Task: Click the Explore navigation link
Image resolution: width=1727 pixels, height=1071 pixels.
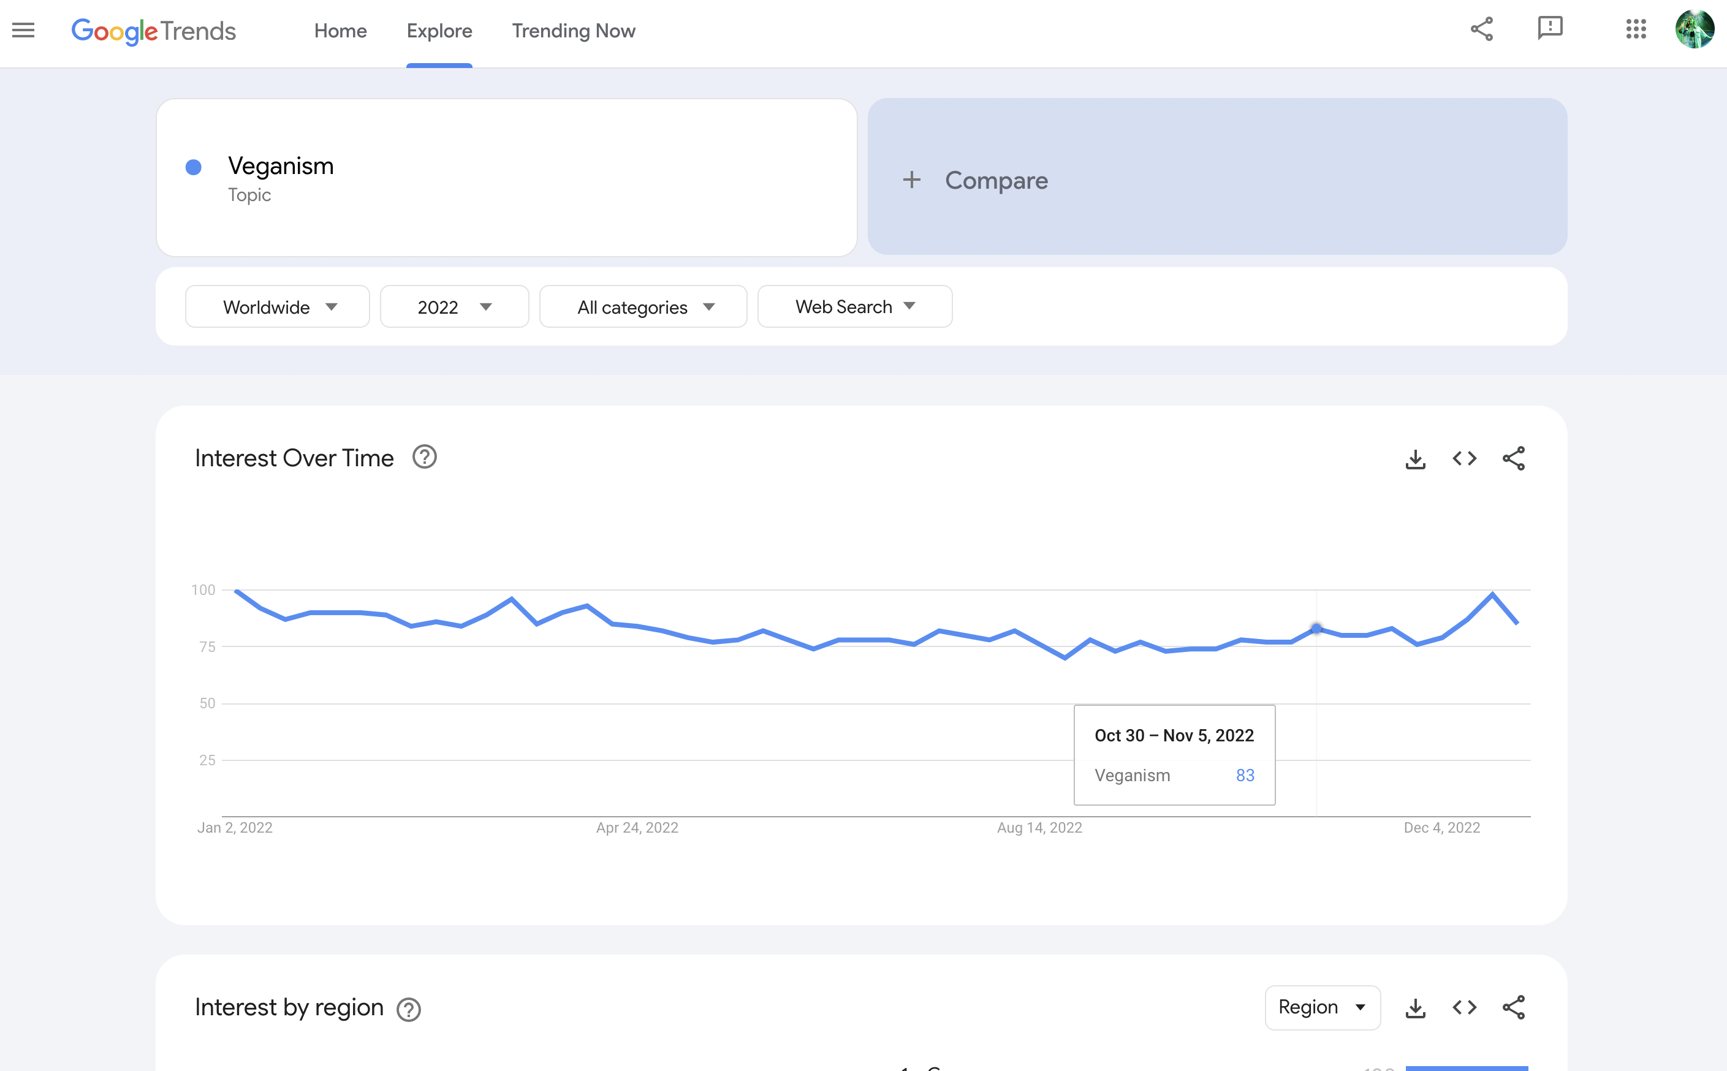Action: pos(441,31)
